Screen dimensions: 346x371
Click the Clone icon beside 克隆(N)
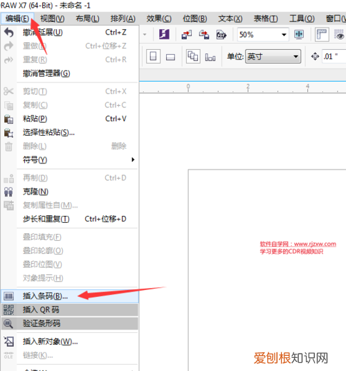pos(9,192)
